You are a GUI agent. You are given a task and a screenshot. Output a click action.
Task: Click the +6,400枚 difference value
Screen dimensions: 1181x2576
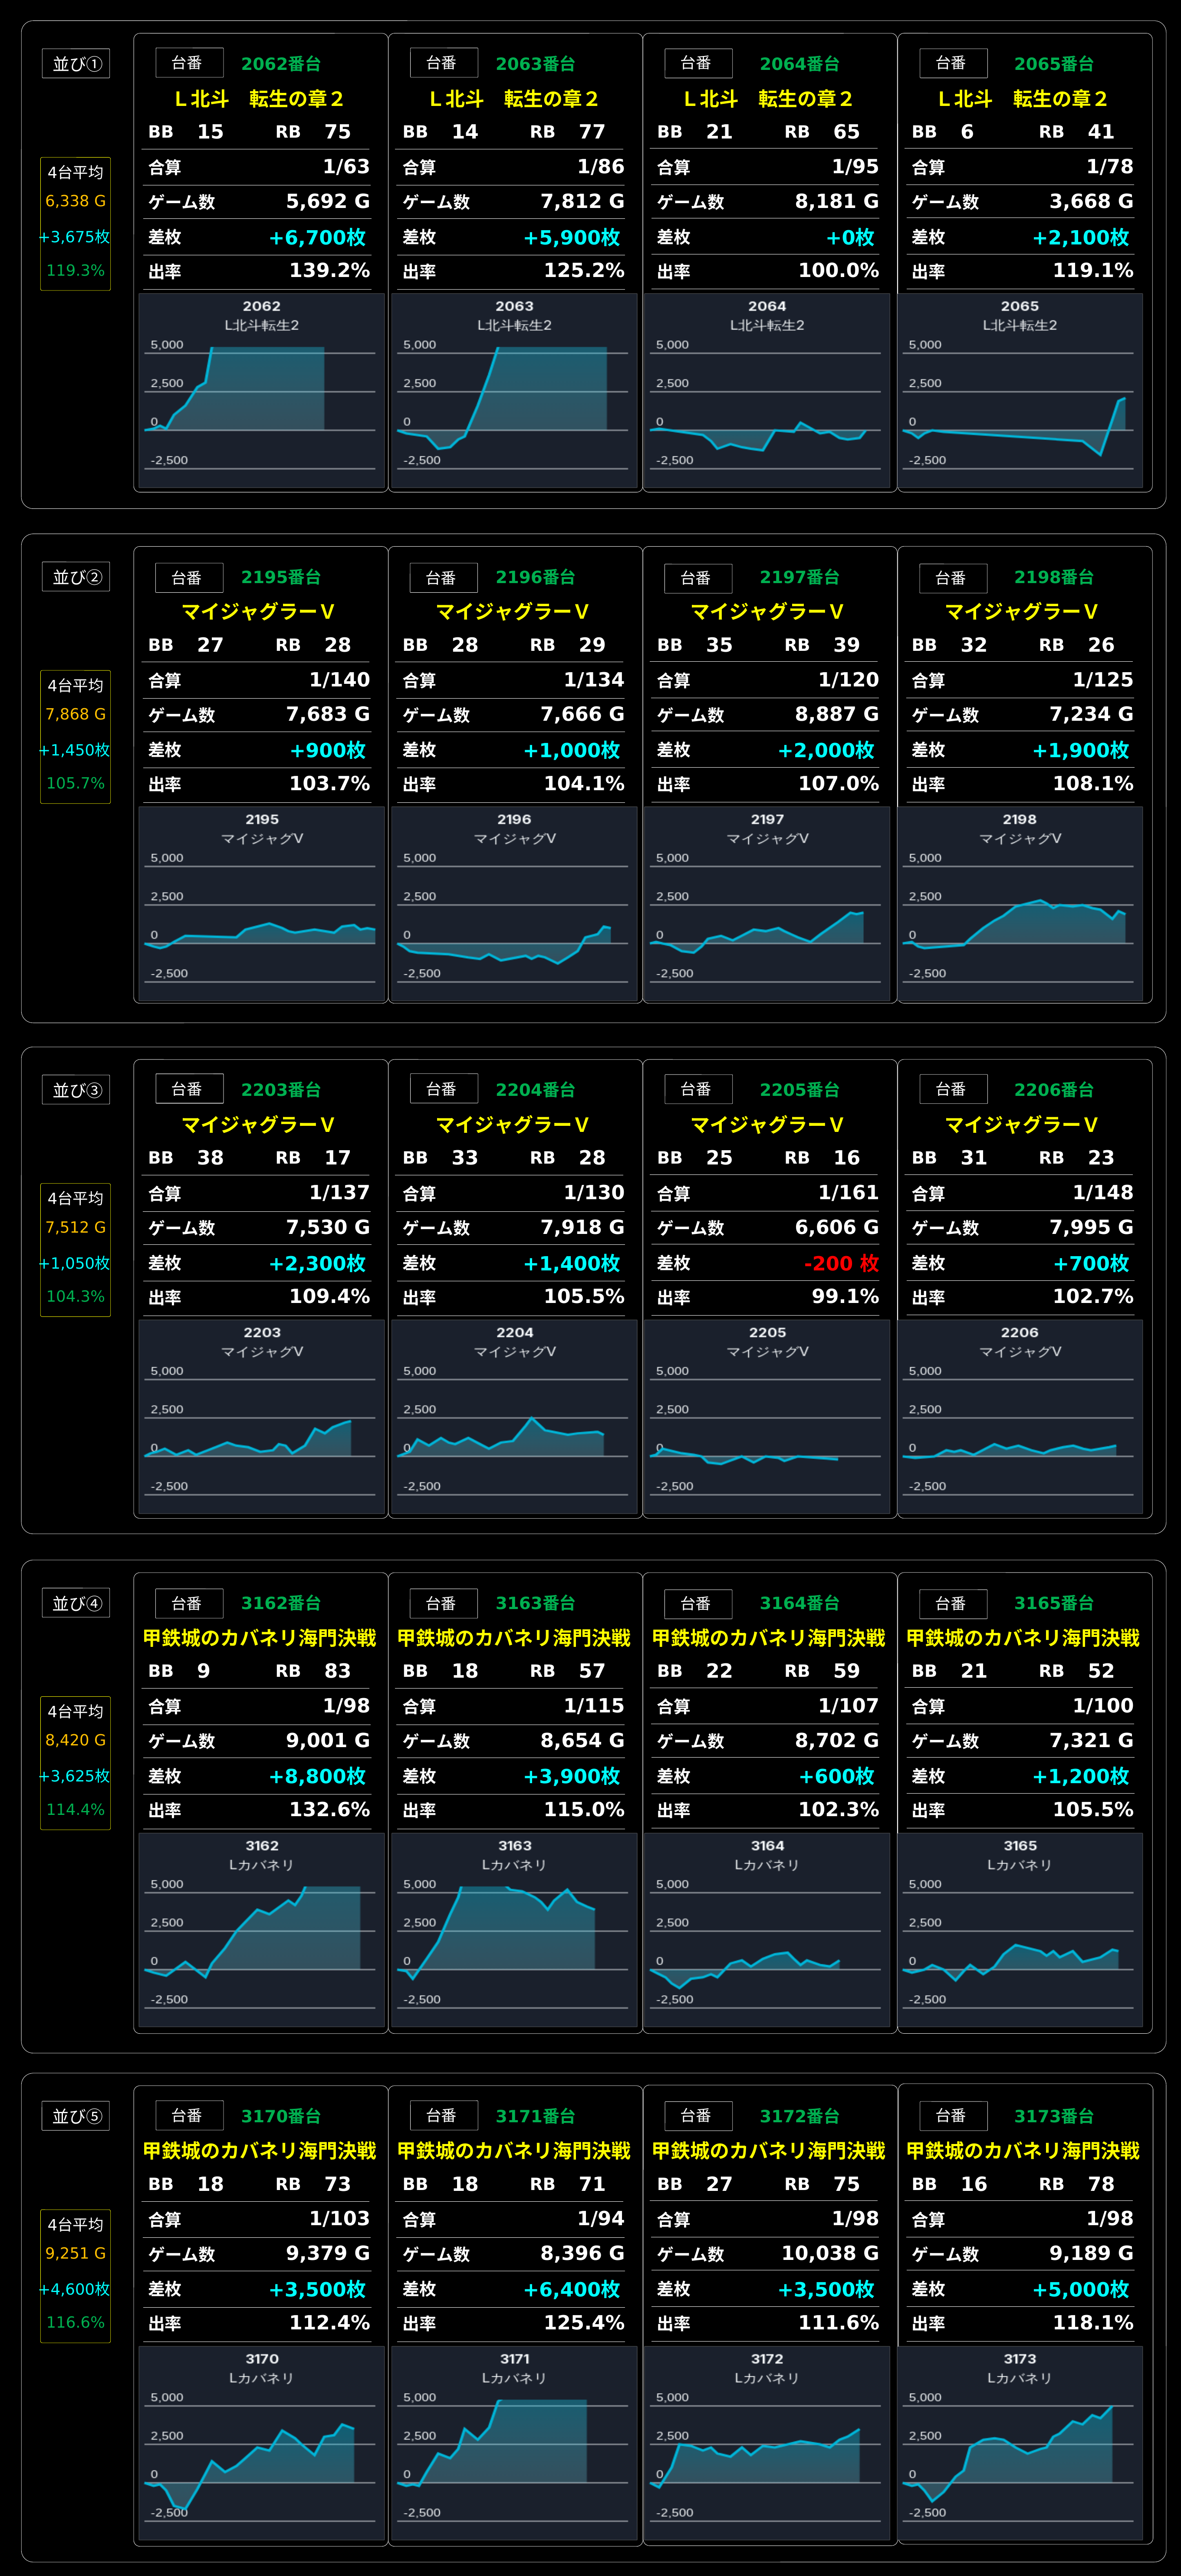(572, 2289)
